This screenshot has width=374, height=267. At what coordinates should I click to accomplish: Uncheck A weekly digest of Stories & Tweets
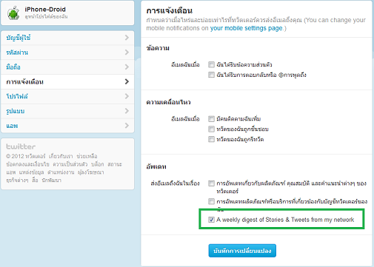[211, 220]
